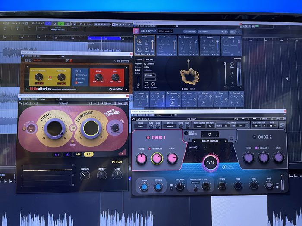Image resolution: width=302 pixels, height=226 pixels.
Task: Open the Note Mapper key C dropdown
Action: 210,134
